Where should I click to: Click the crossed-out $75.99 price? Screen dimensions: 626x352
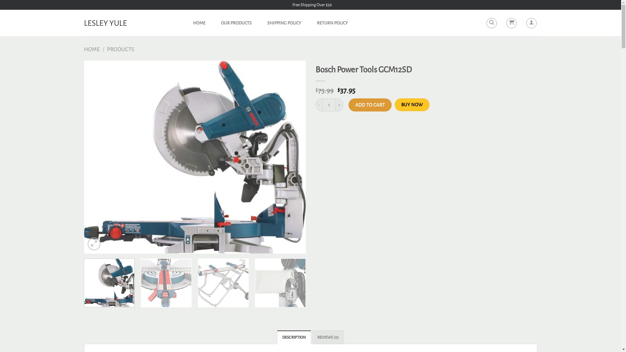[x=324, y=91]
